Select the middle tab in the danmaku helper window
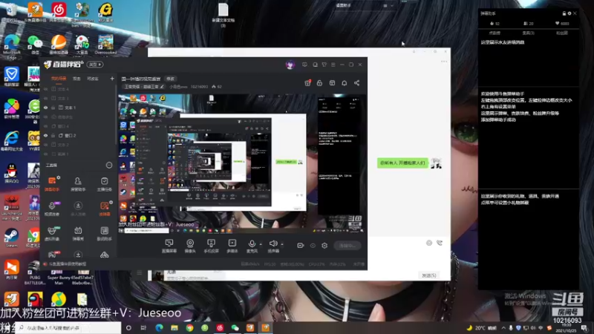This screenshot has width=594, height=334. coord(528,33)
